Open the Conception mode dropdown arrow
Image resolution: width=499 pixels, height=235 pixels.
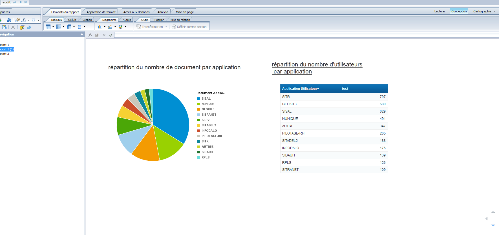coord(470,11)
